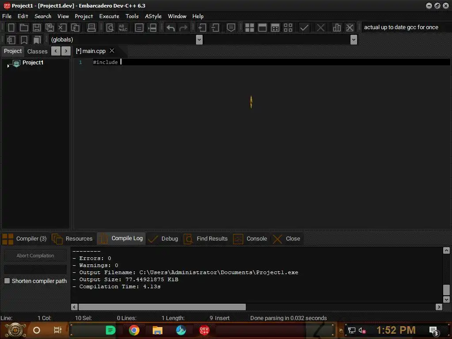Image resolution: width=452 pixels, height=339 pixels.
Task: Click the Toggle Bookmark icon
Action: [24, 40]
